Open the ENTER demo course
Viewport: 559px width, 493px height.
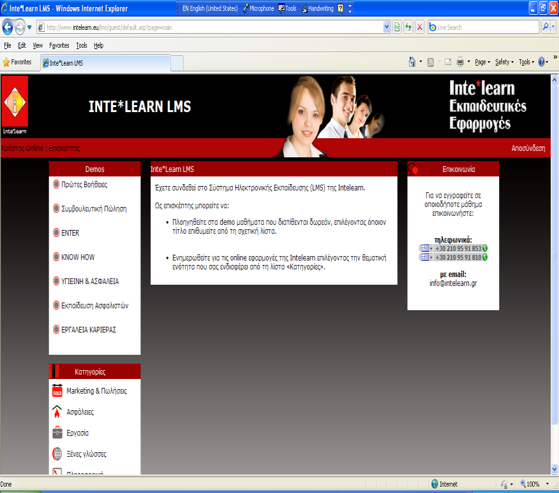pyautogui.click(x=70, y=232)
